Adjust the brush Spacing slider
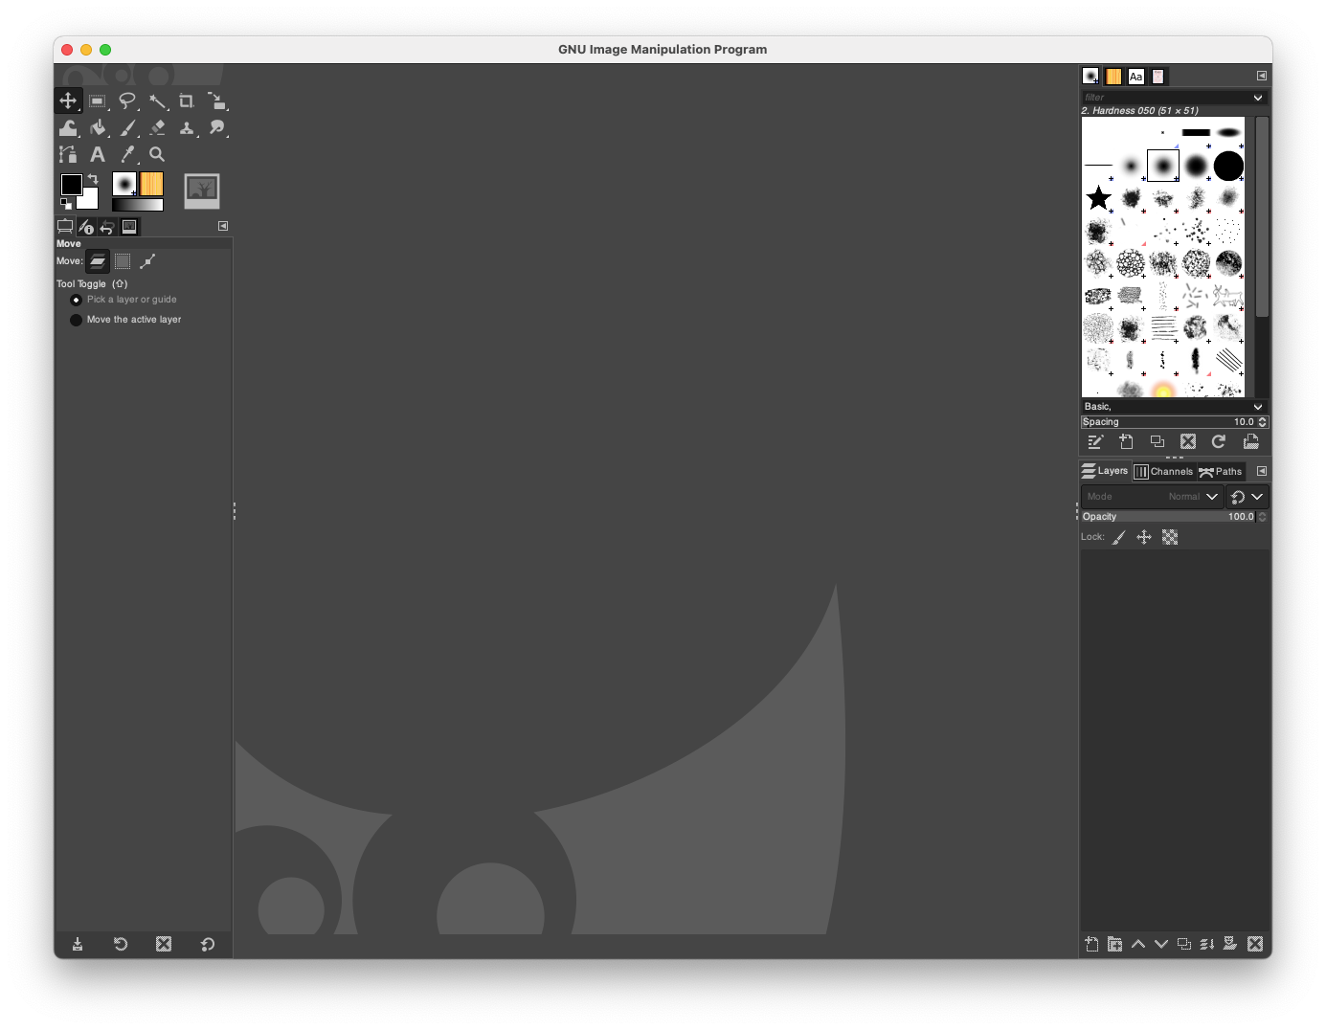The width and height of the screenshot is (1326, 1030). pos(1168,422)
